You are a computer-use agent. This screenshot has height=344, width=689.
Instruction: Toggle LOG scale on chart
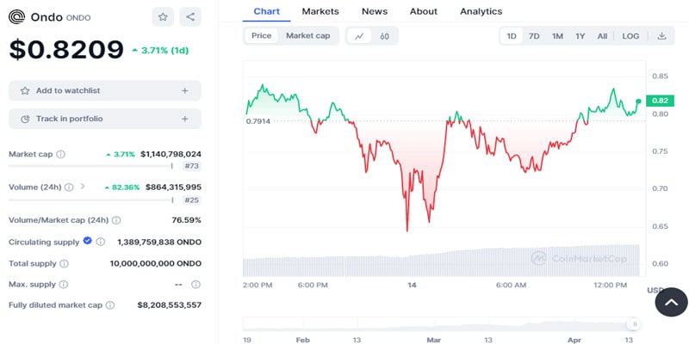[x=630, y=36]
